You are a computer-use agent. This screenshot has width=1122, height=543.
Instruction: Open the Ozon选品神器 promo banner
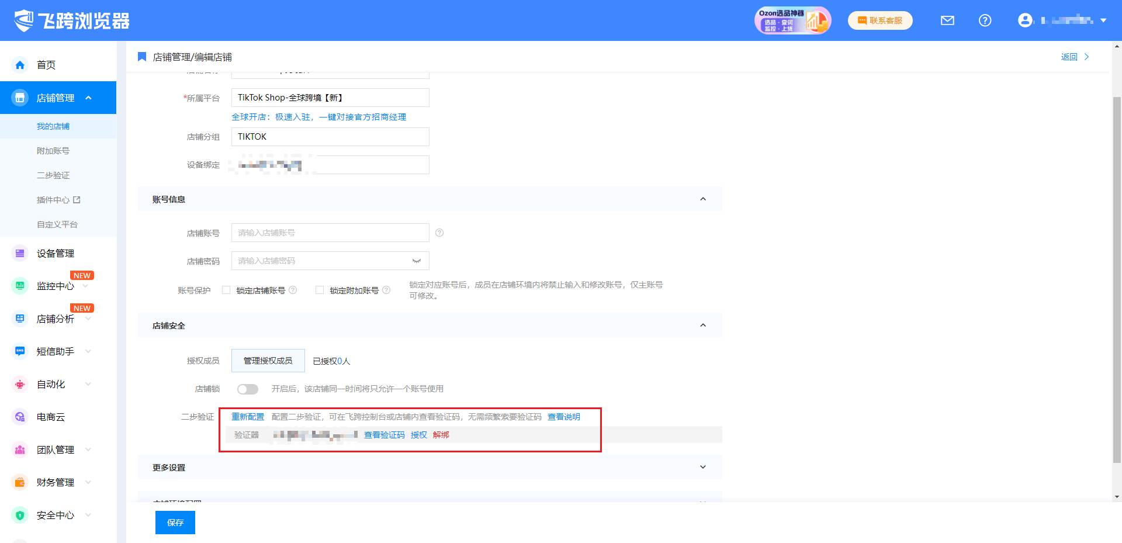[x=792, y=20]
